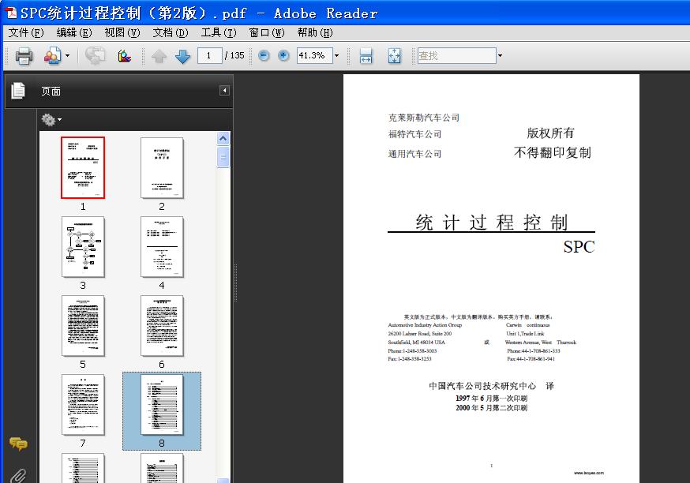The height and width of the screenshot is (483, 690).
Task: Zoom in with the plus button
Action: pos(283,55)
